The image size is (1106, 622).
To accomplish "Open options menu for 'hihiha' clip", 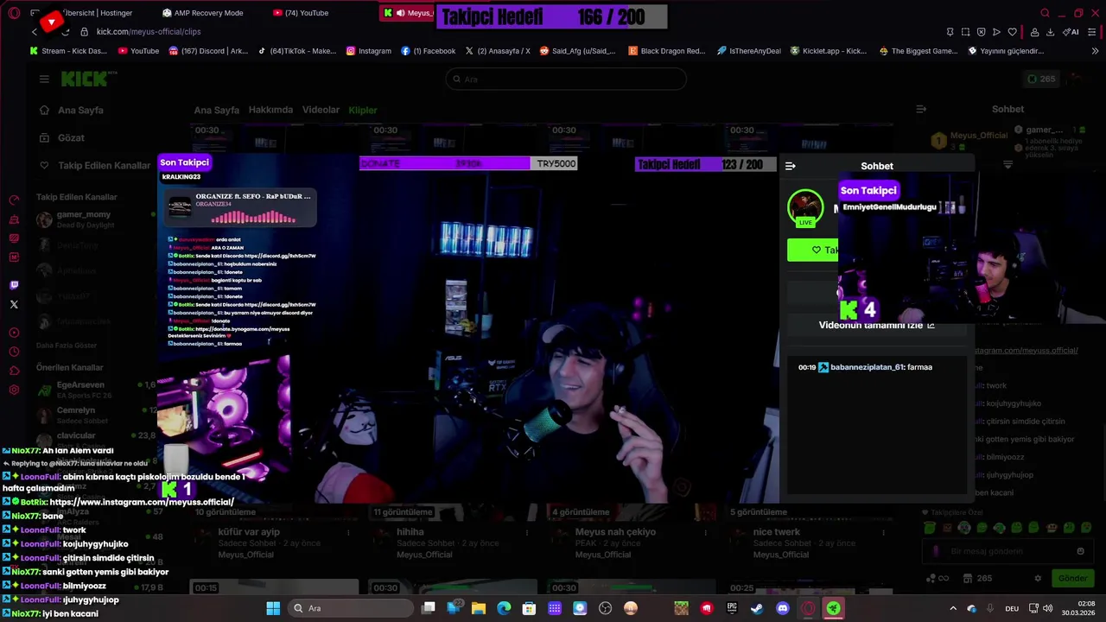I will (x=526, y=533).
